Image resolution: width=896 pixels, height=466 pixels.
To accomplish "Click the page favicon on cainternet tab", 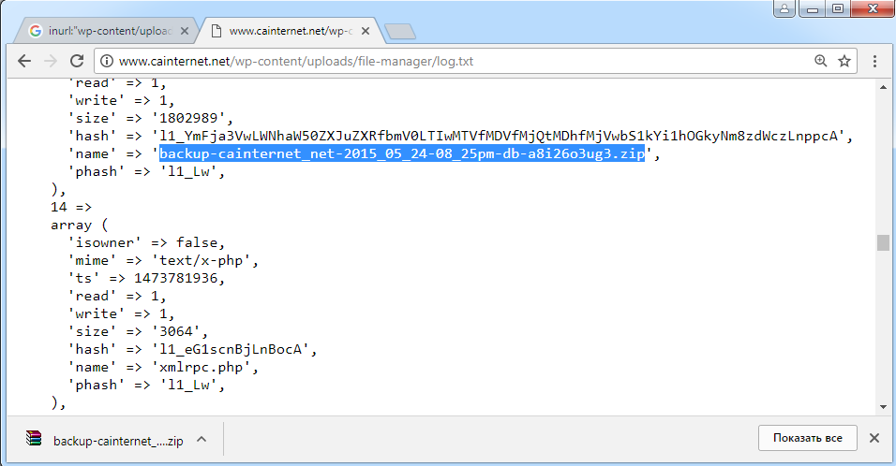I will [x=216, y=31].
